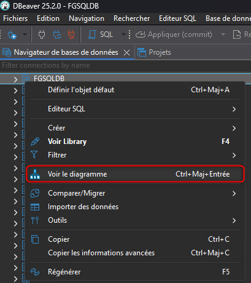The width and height of the screenshot is (251, 283).
Task: Expand the FGSQLDB tree node
Action: tap(15, 79)
